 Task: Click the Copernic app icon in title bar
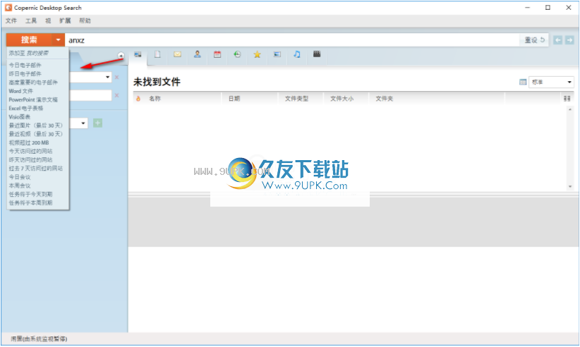click(8, 7)
